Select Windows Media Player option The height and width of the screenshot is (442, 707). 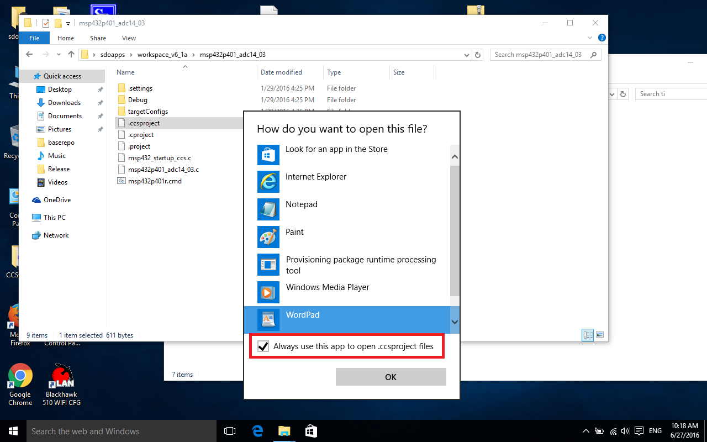346,292
